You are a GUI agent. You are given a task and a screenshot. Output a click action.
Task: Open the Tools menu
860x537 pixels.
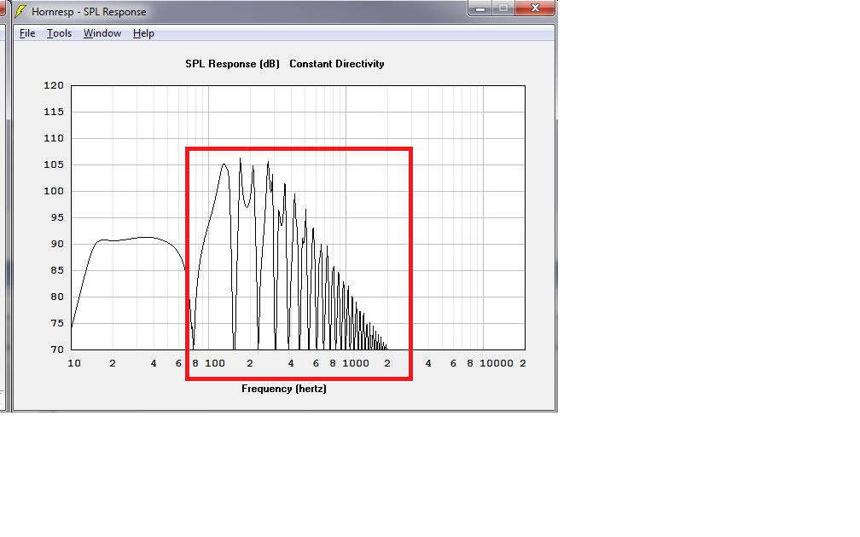59,33
